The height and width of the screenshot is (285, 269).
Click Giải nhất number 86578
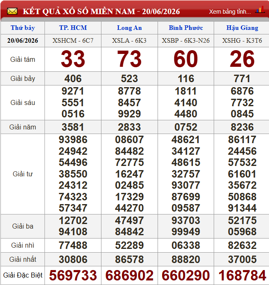129,259
